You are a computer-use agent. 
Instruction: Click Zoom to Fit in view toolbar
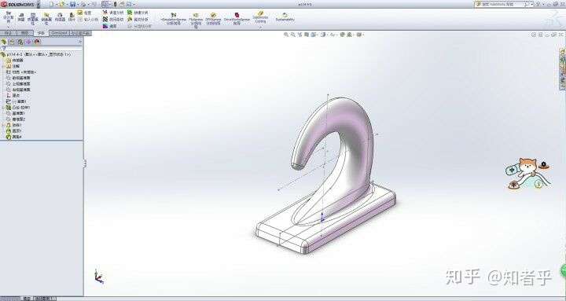click(x=286, y=35)
